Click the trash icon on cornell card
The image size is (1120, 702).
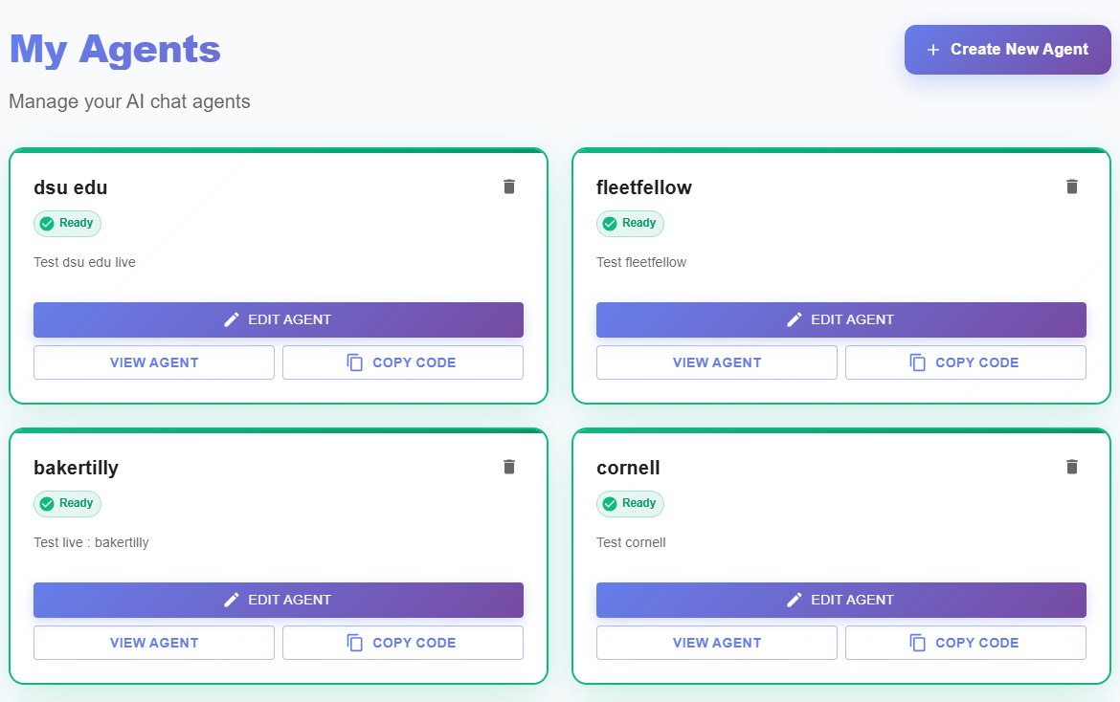tap(1072, 467)
